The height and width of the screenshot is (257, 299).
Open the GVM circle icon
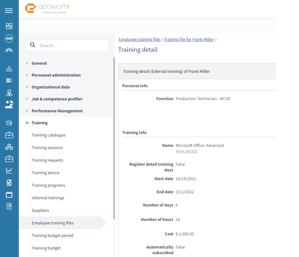(9, 39)
